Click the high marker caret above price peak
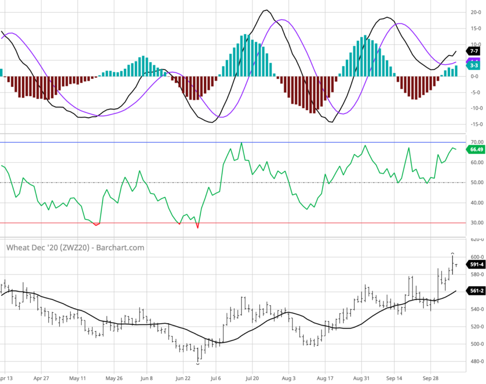Image resolution: width=486 pixels, height=384 pixels. (452, 253)
